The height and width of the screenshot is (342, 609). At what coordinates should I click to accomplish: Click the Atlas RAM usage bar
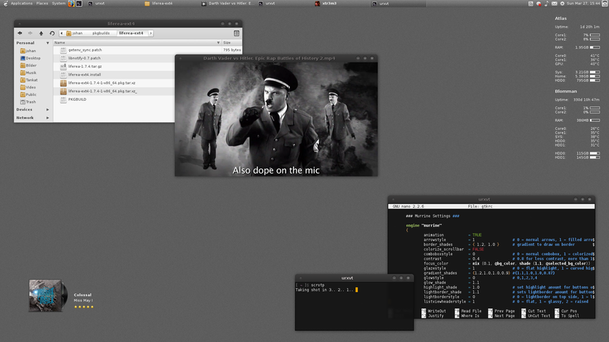click(x=595, y=47)
